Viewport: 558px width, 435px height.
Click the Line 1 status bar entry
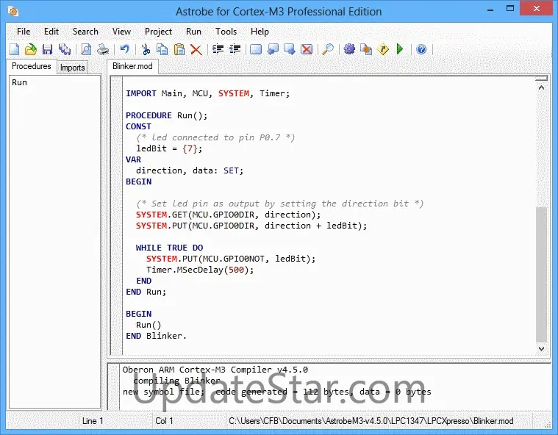click(93, 421)
